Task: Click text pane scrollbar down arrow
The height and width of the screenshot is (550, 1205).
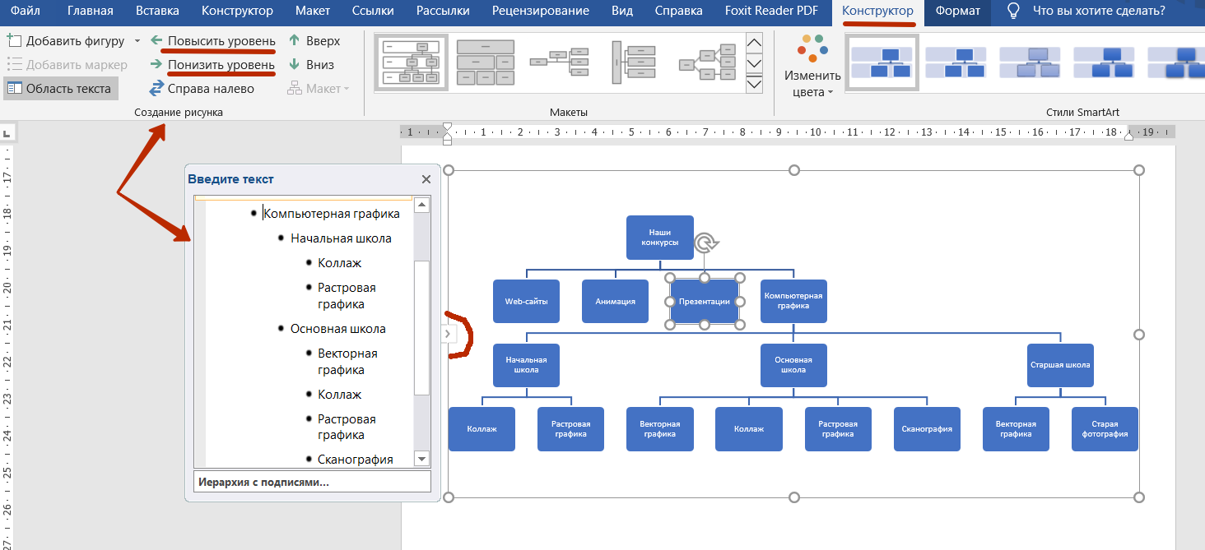Action: pyautogui.click(x=421, y=459)
